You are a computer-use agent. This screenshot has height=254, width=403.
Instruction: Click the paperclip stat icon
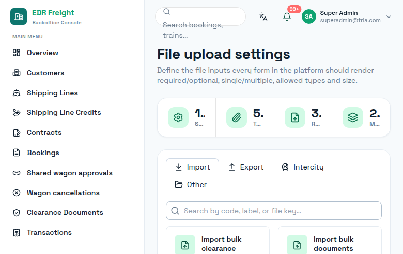point(237,117)
